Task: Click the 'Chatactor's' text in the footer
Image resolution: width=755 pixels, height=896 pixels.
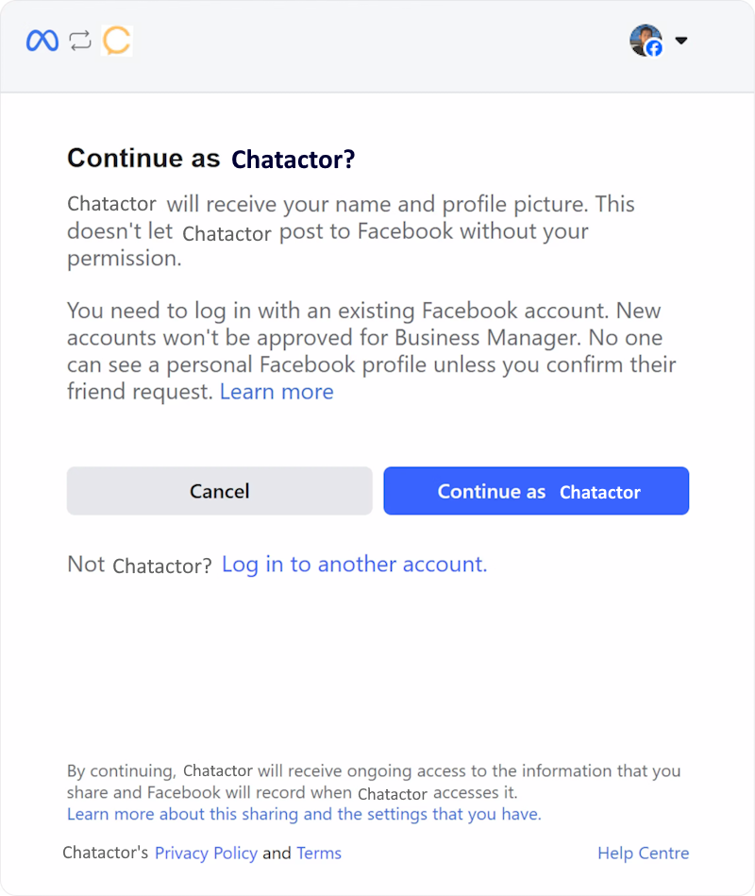Action: pos(105,854)
